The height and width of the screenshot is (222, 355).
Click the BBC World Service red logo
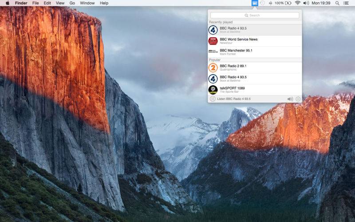(213, 41)
